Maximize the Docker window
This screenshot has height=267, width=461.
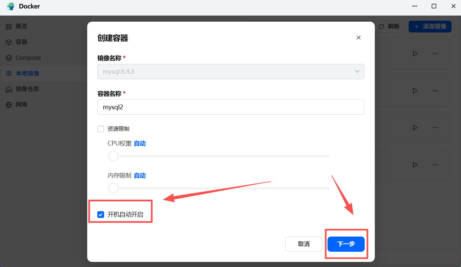(434, 6)
